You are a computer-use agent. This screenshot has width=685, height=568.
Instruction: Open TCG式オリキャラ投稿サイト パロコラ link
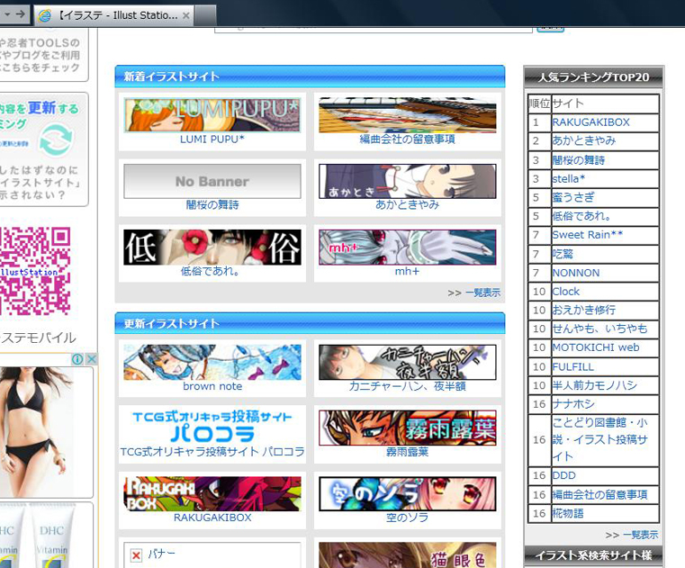coord(212,452)
